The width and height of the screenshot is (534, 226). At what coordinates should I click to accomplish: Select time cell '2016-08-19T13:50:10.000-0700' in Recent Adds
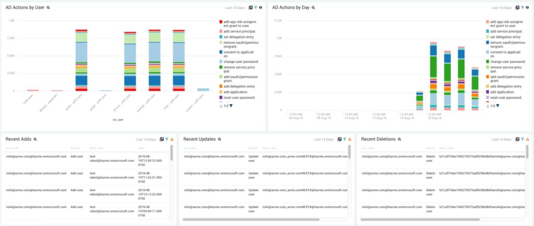pyautogui.click(x=150, y=161)
